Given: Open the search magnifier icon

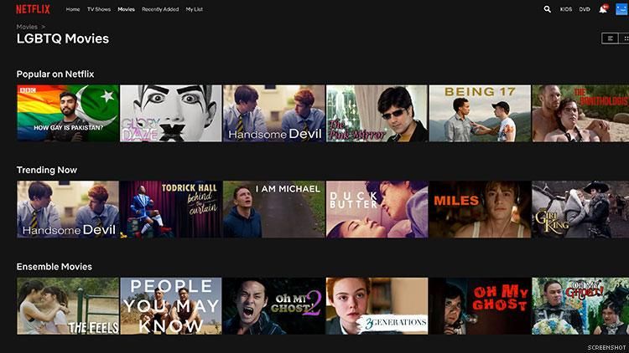Looking at the screenshot, I should coord(548,9).
